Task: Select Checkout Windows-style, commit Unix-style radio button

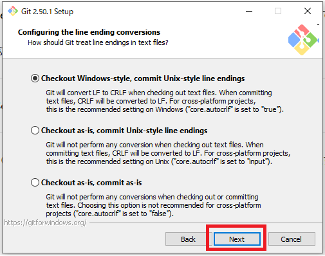Action: tap(35, 78)
